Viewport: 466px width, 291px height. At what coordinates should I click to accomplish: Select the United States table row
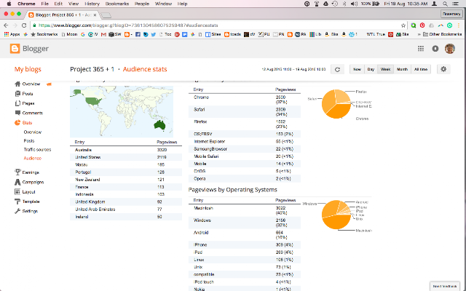pyautogui.click(x=126, y=157)
